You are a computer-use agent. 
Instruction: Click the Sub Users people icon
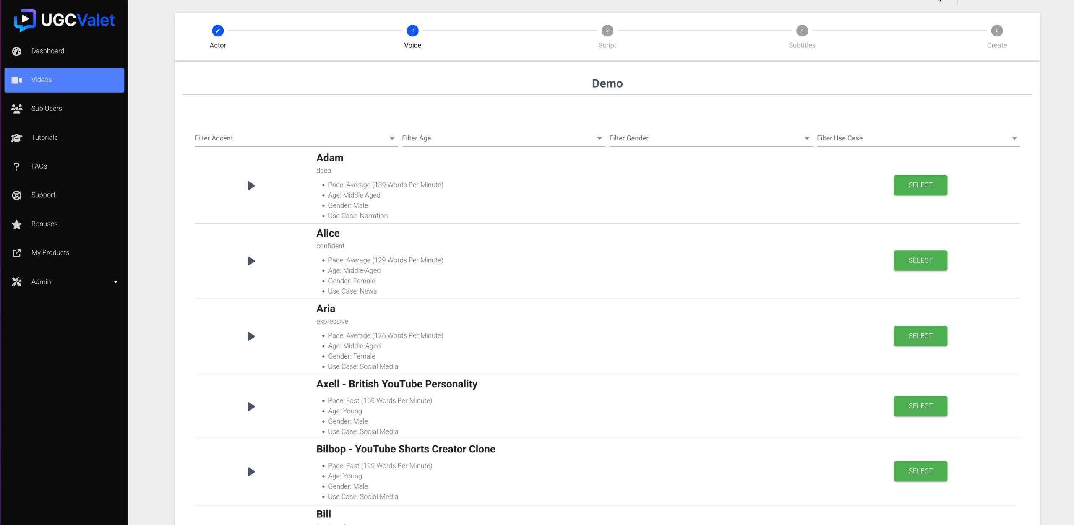(16, 109)
